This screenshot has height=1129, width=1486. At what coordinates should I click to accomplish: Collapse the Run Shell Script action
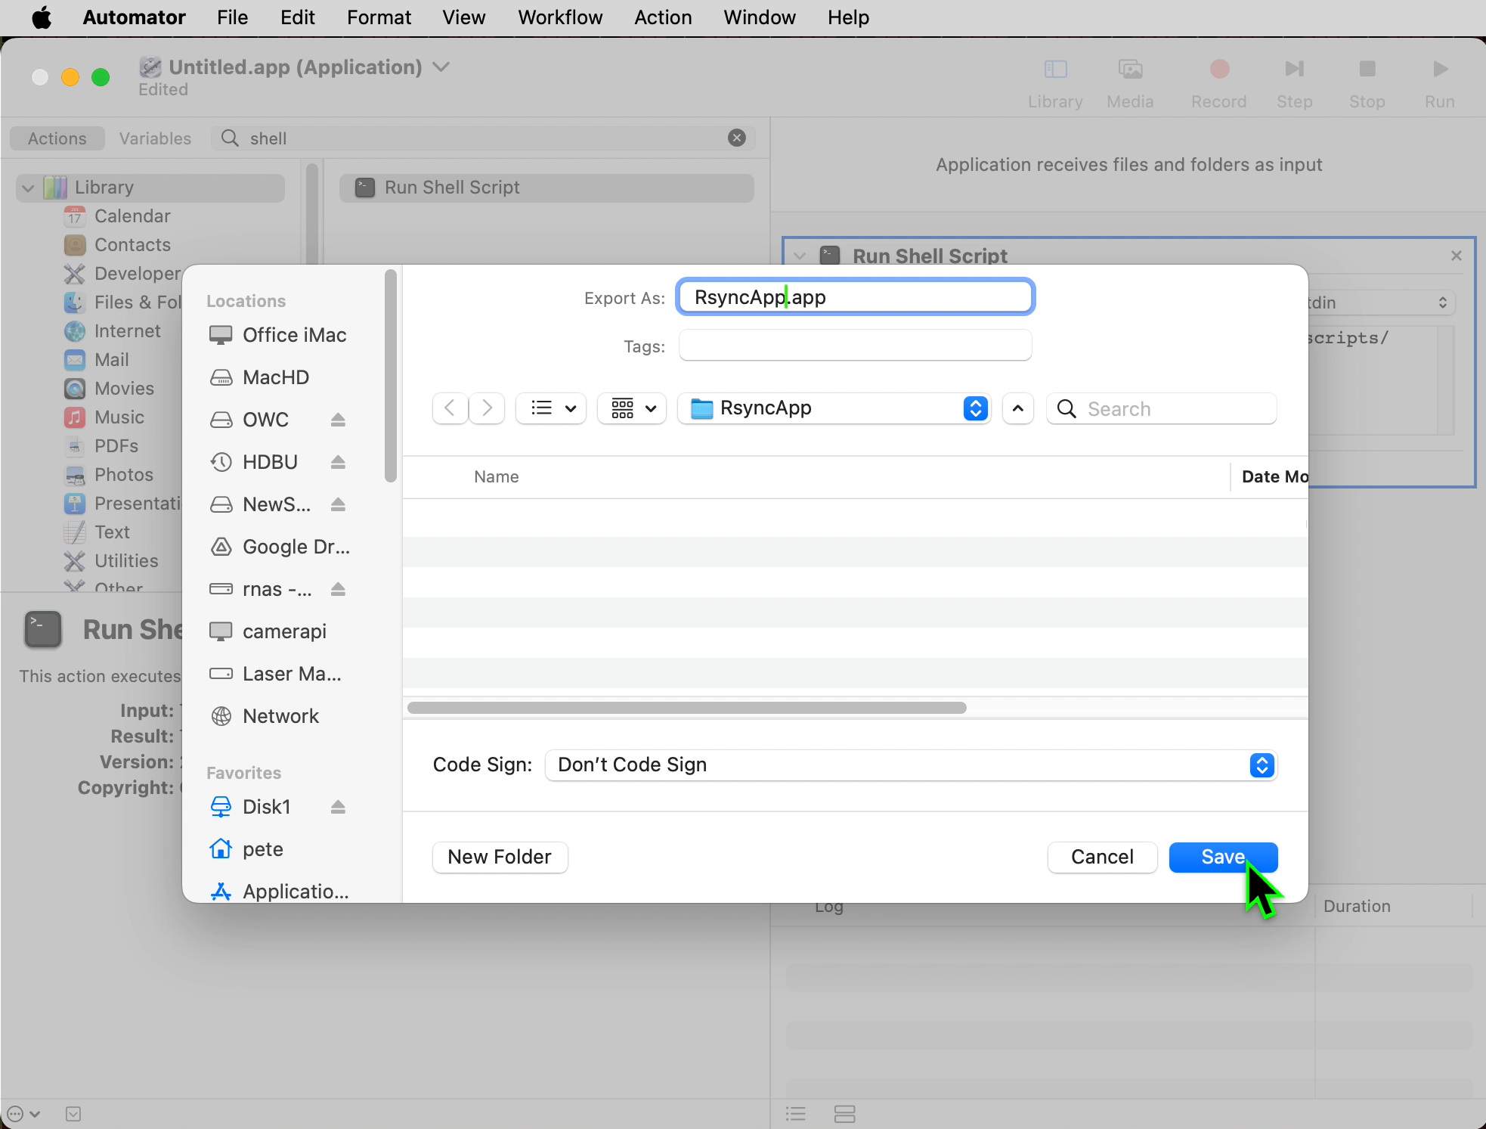800,256
